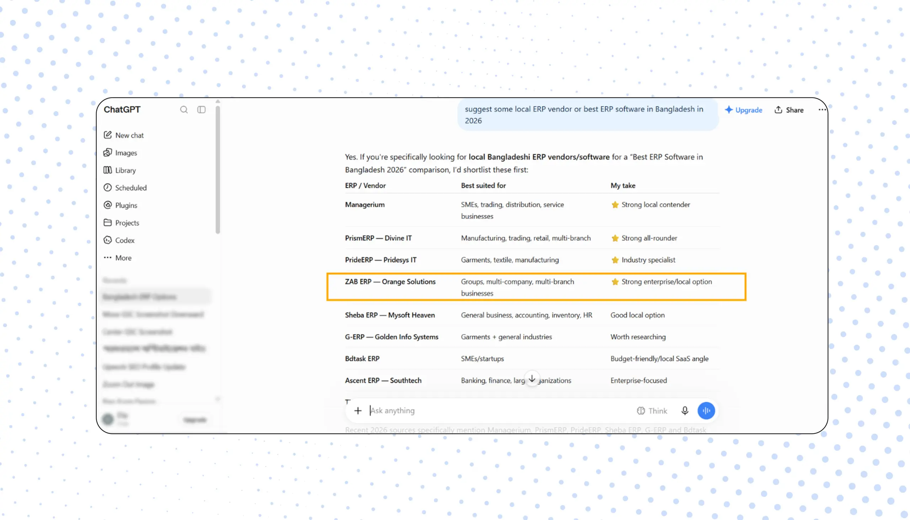Click the user profile avatar in sidebar

(x=108, y=419)
